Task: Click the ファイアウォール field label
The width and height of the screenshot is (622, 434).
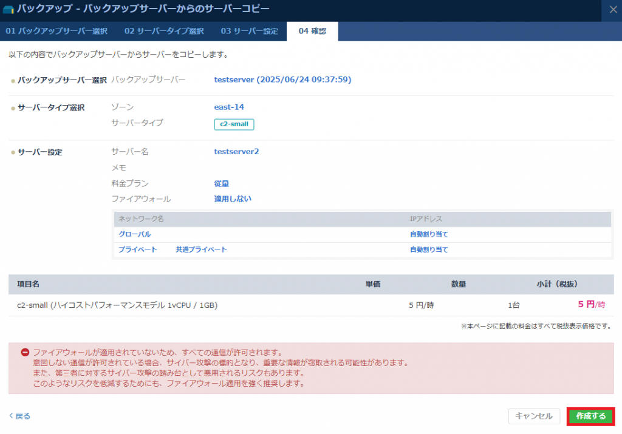Action: 141,199
